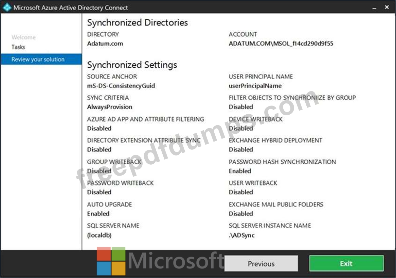Select Disabled under Exchange Mail Public Folders
396x278 pixels.
241,214
